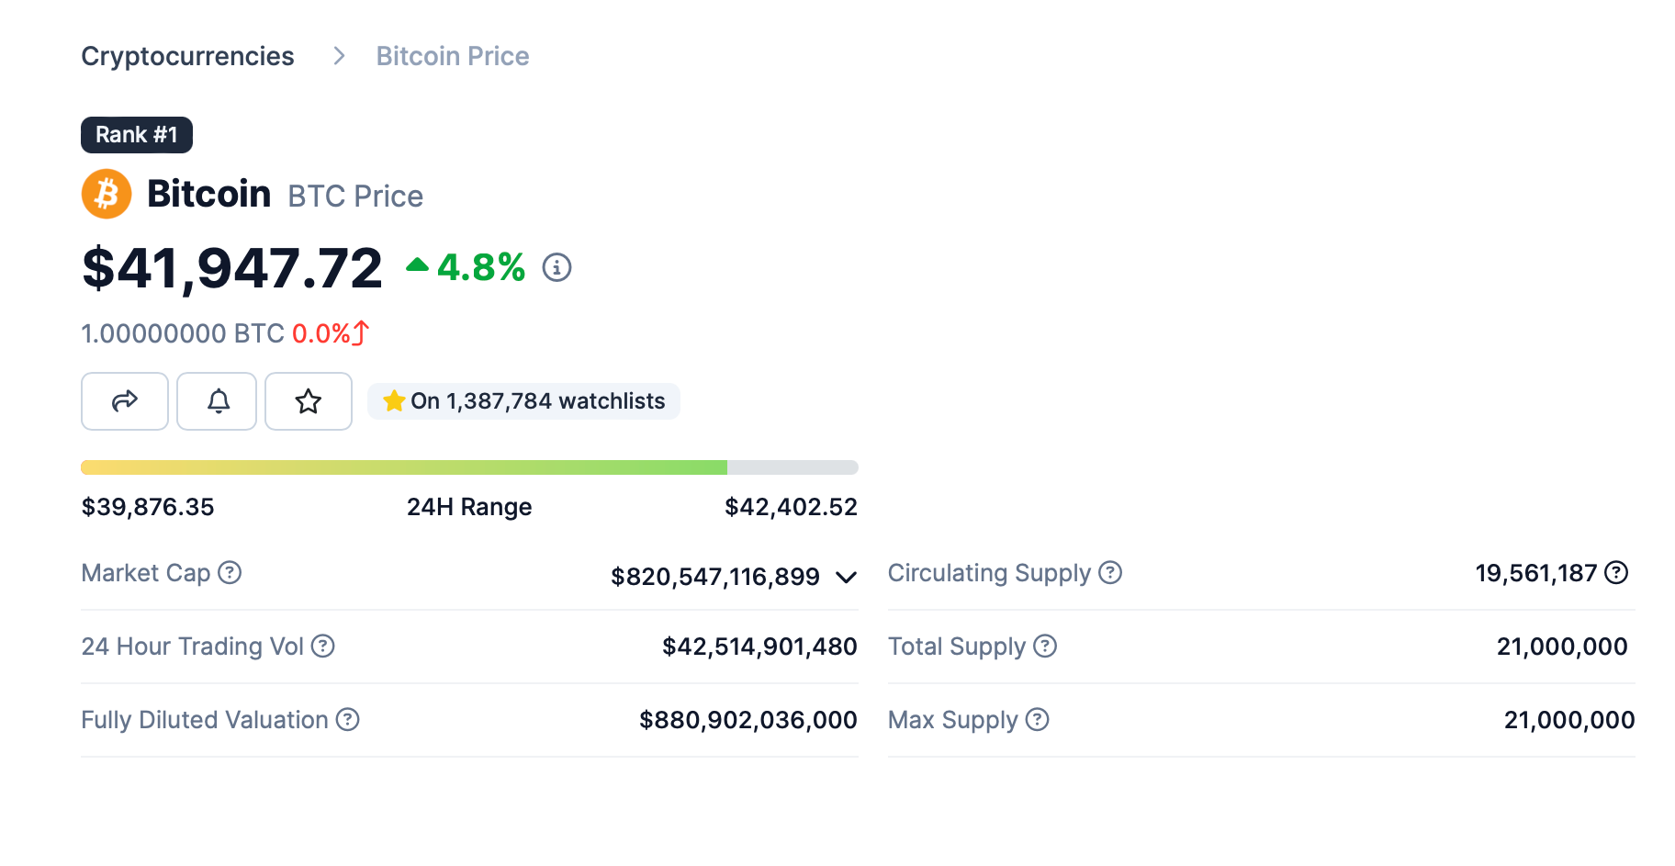
Task: Click the 1.00000000 BTC text
Action: tap(183, 333)
